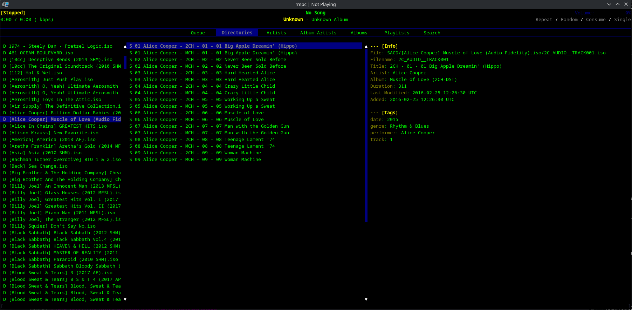Image resolution: width=632 pixels, height=310 pixels.
Task: Open '[10cc] Deceptive Bends (2014 SHM).iso' directory
Action: [62, 60]
